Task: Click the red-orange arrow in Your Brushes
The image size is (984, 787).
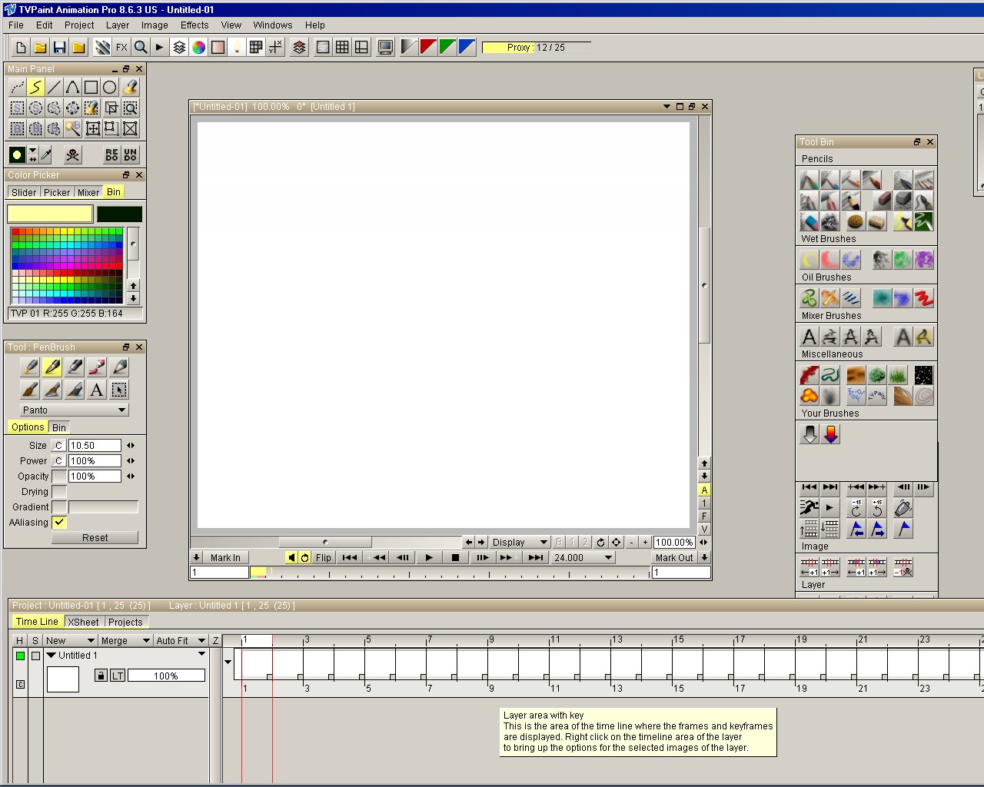Action: point(831,434)
